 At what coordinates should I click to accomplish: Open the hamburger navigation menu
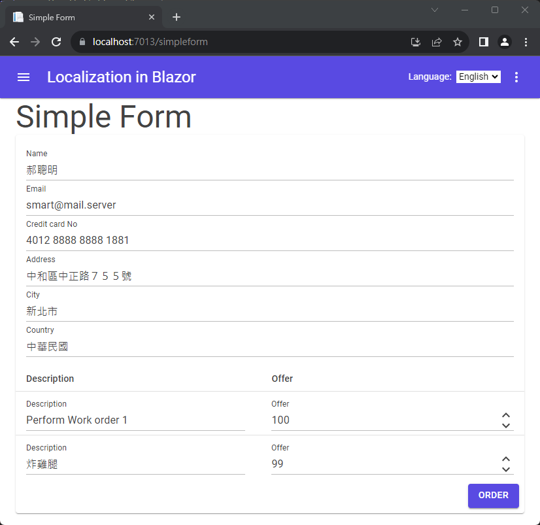pyautogui.click(x=24, y=77)
